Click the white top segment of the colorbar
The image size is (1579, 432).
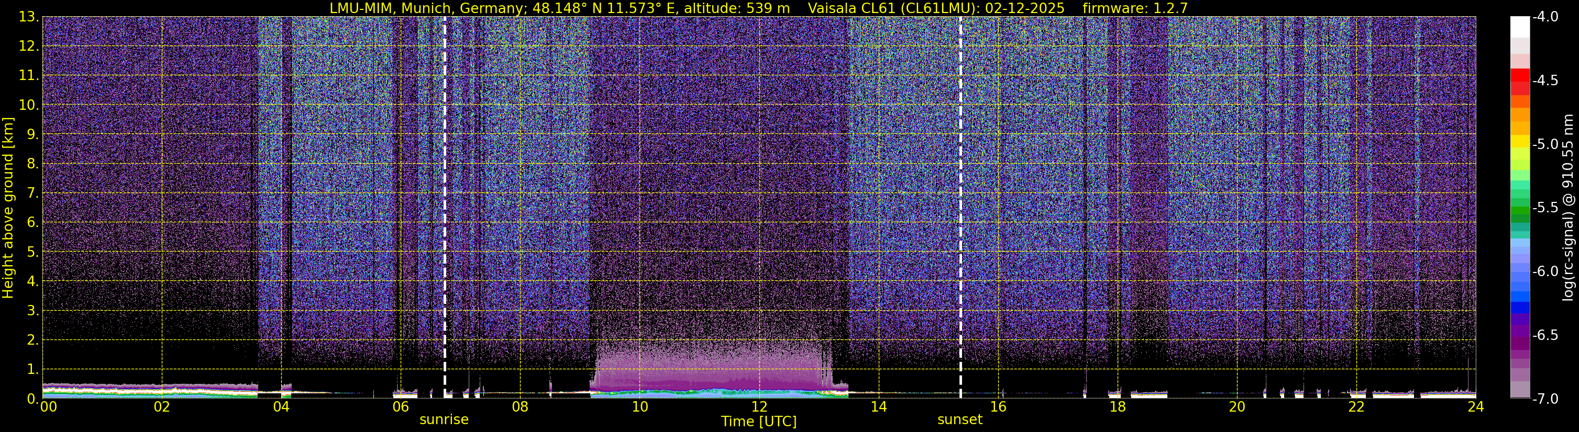coord(1519,27)
